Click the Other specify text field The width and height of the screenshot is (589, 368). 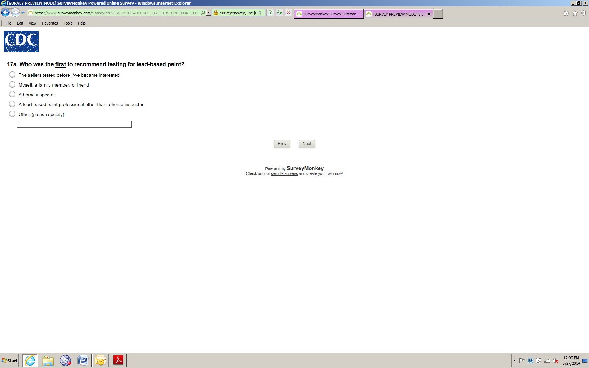tap(74, 124)
